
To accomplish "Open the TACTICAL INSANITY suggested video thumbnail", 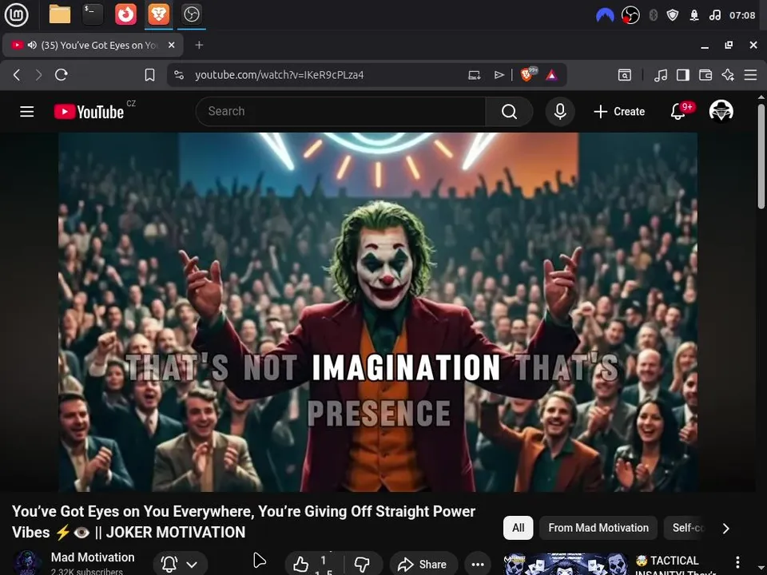I will tap(566, 565).
